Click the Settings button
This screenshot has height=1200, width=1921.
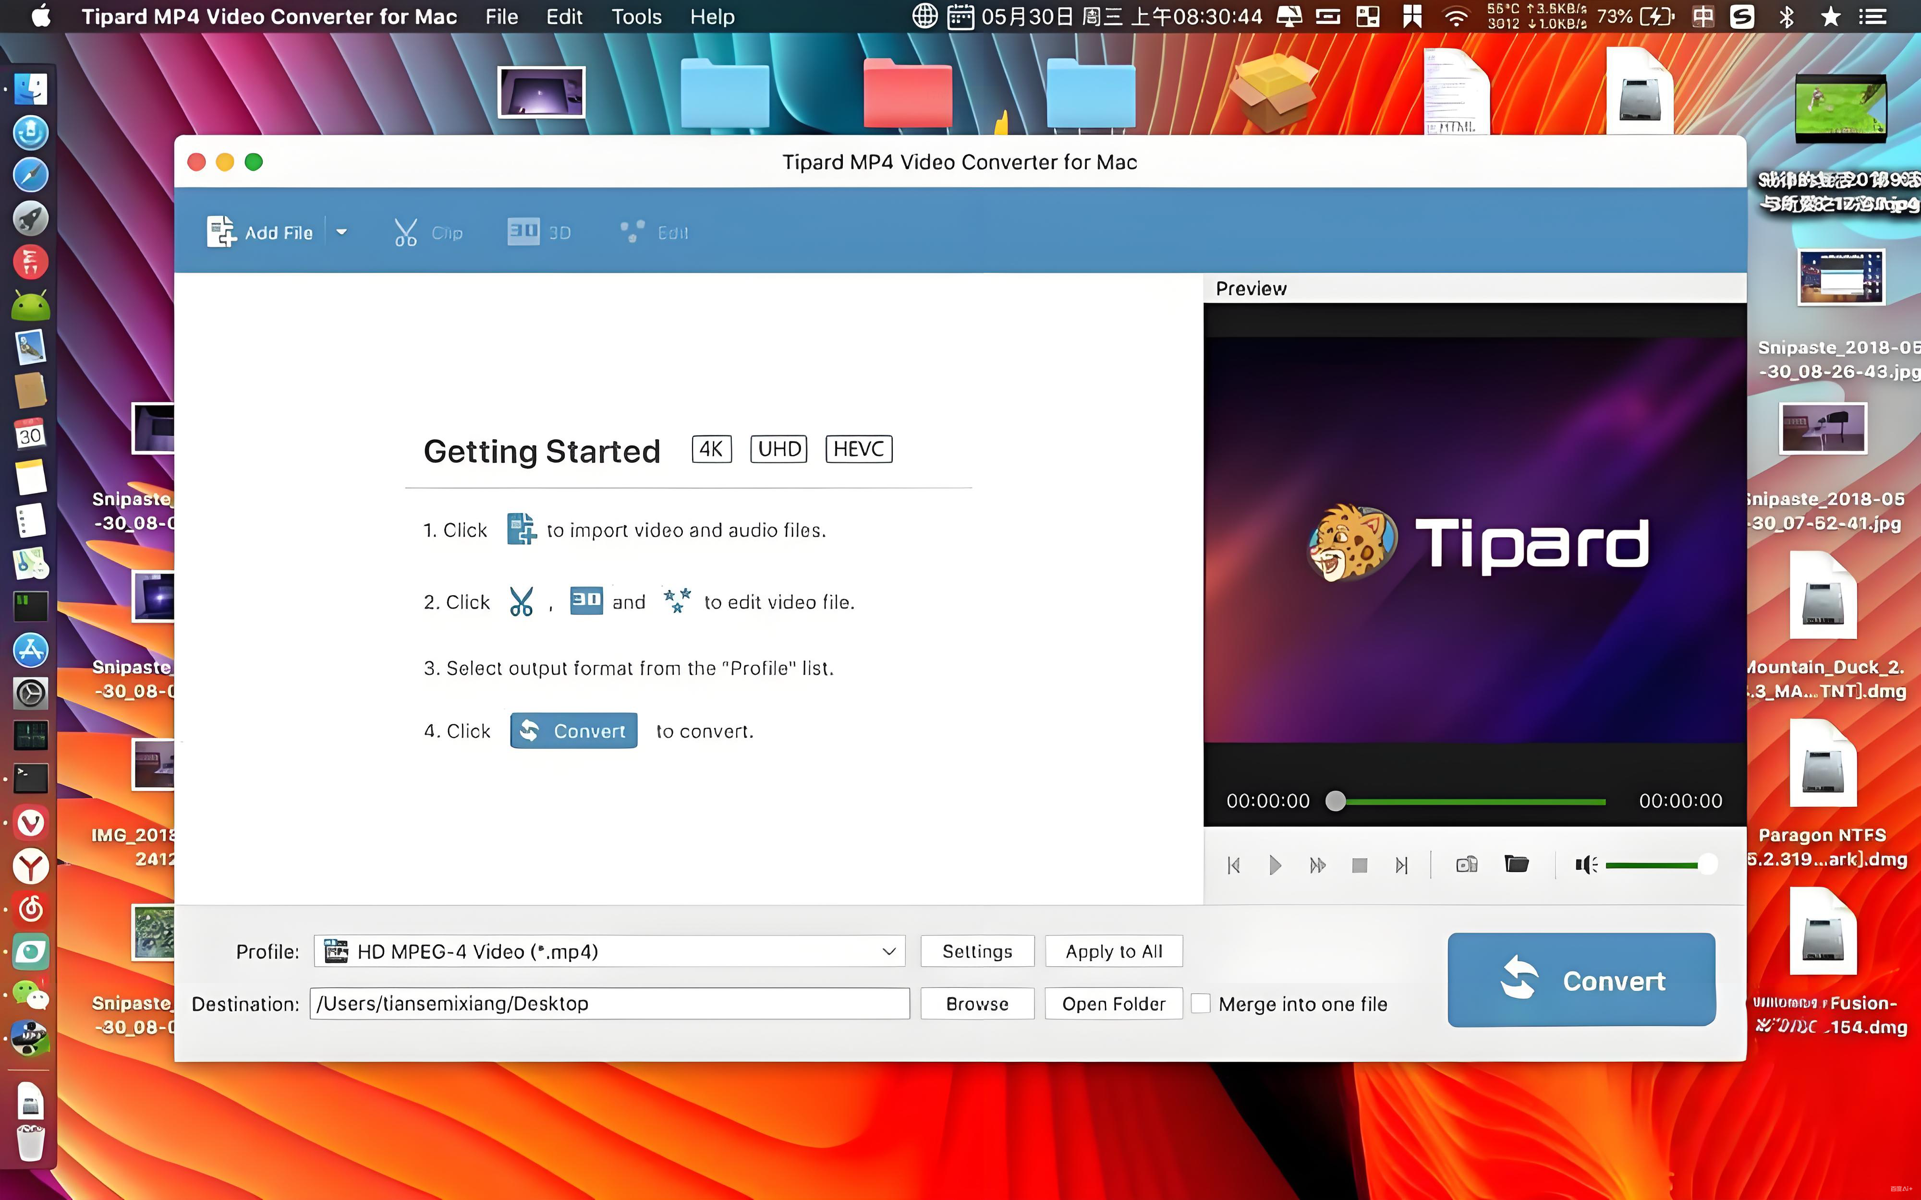coord(976,951)
